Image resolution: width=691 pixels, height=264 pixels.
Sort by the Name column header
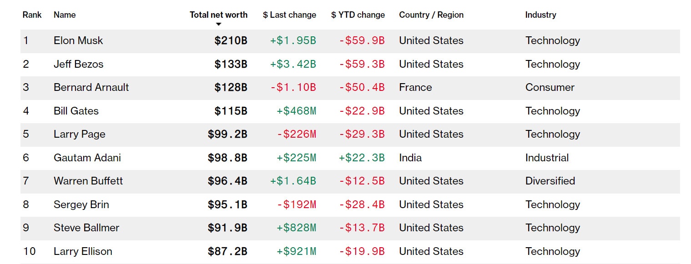point(65,15)
